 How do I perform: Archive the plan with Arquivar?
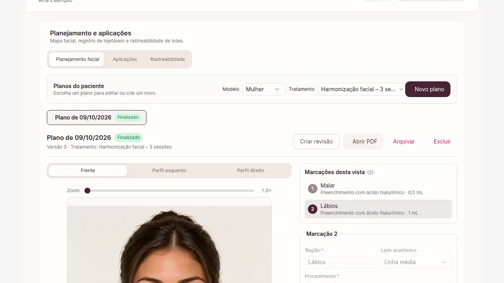(x=404, y=141)
